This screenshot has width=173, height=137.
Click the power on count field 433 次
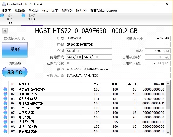tap(158, 57)
